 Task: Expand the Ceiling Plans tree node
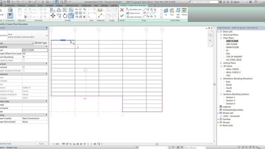pyautogui.click(x=221, y=63)
